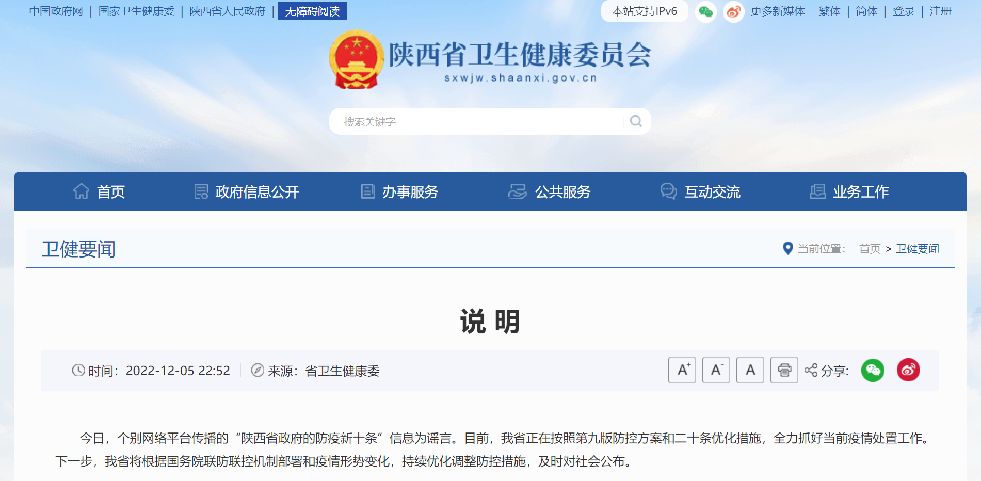This screenshot has width=981, height=481.
Task: Print the article using printer icon
Action: (784, 370)
